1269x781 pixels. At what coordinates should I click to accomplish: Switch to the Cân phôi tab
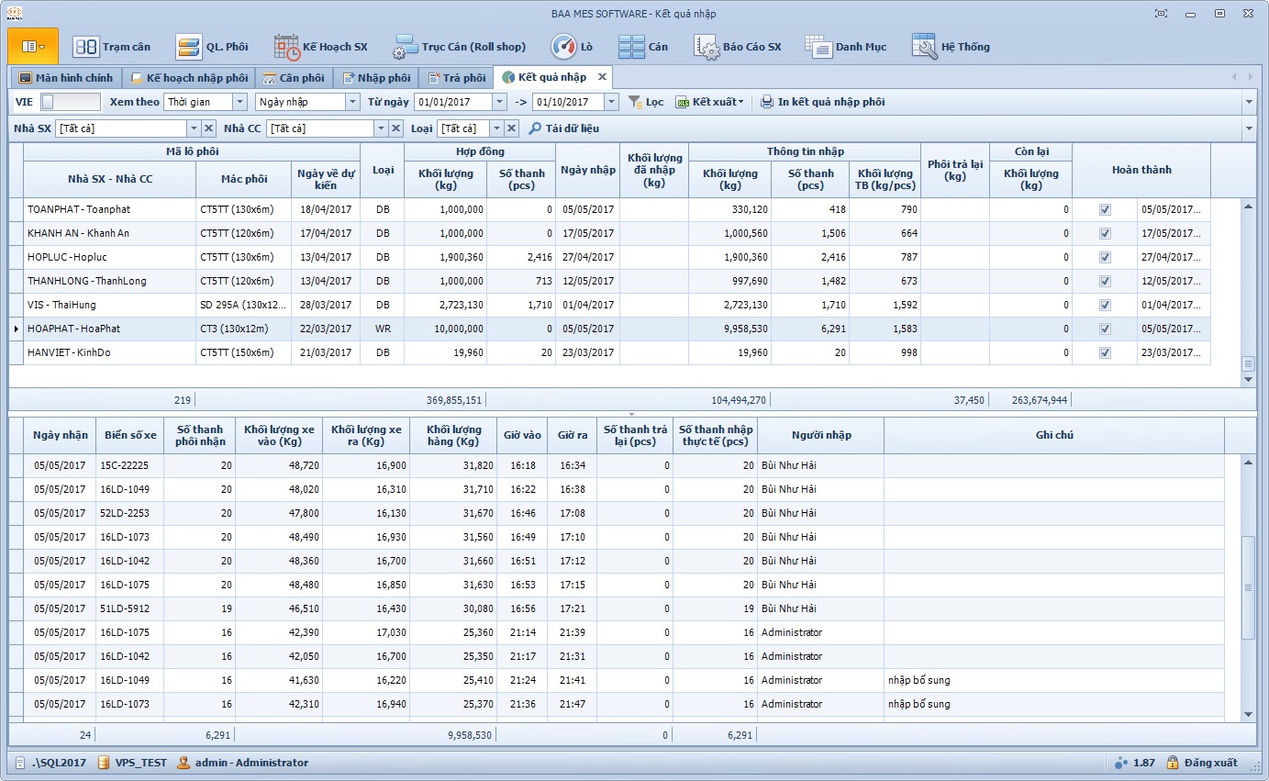(293, 78)
